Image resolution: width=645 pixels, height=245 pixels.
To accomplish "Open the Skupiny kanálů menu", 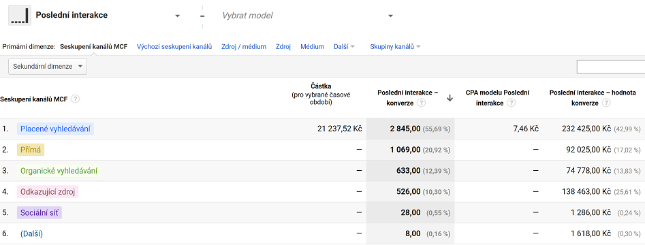I will 395,47.
